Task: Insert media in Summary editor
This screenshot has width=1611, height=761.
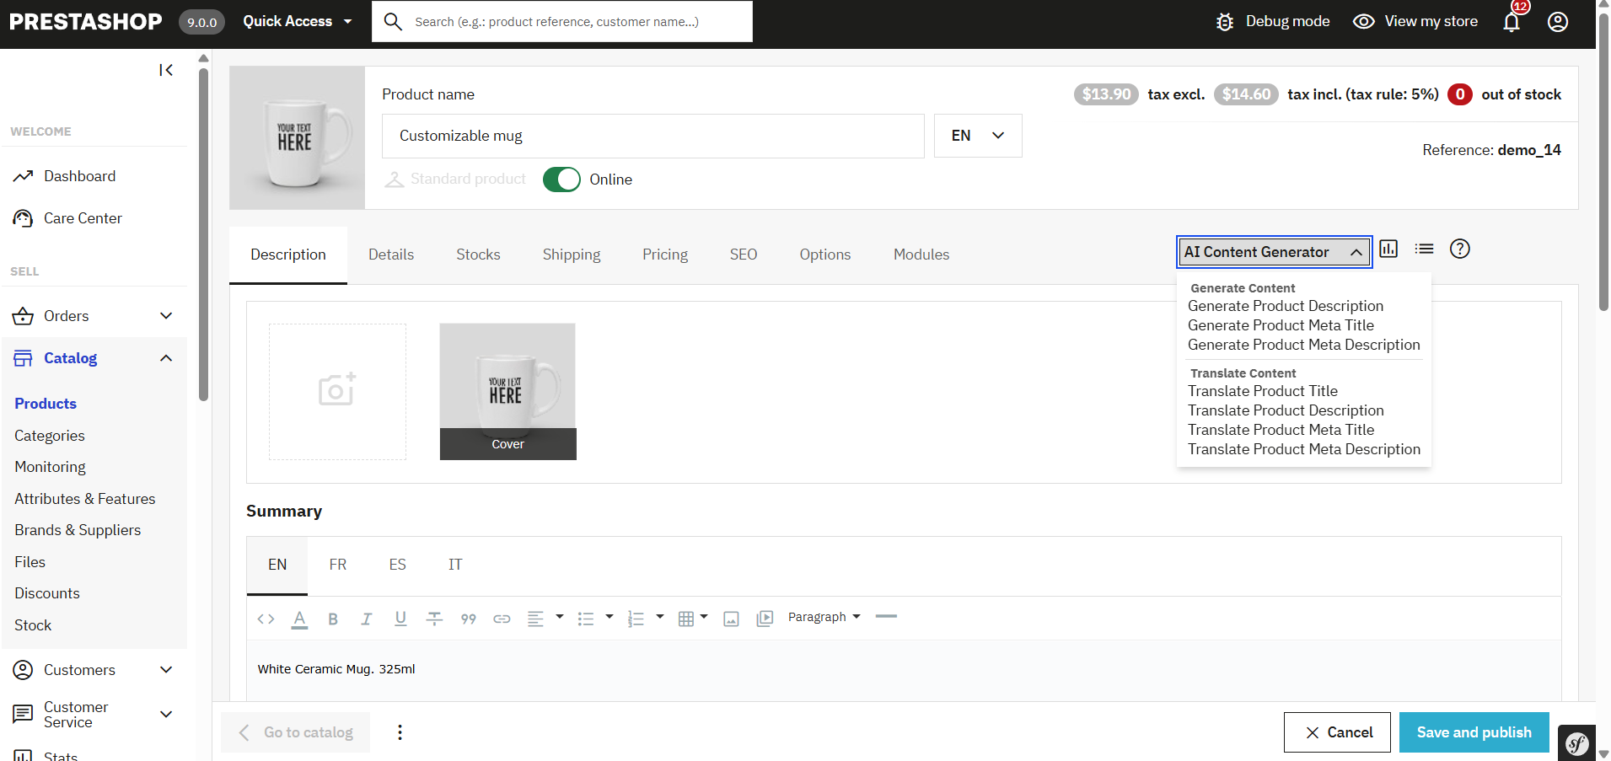Action: 765,619
